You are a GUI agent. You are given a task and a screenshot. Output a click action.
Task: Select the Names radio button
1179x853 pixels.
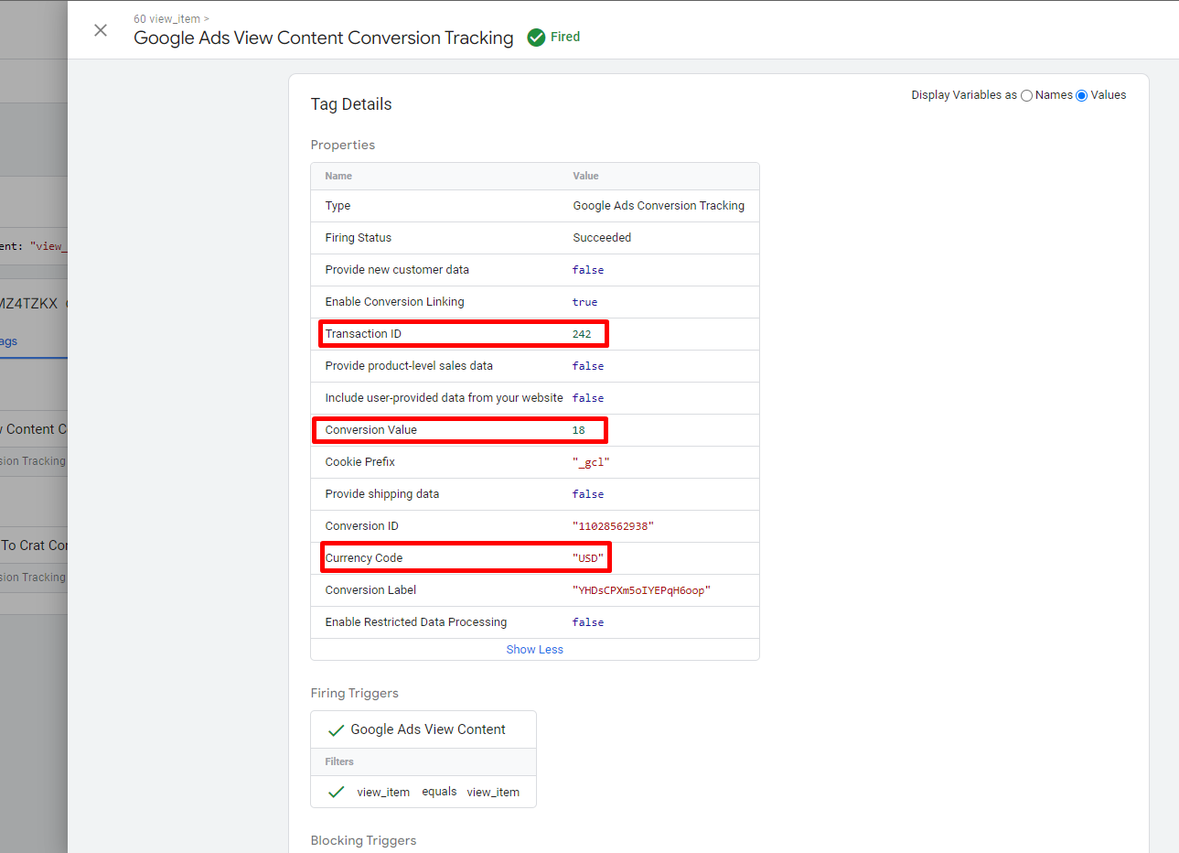pyautogui.click(x=1026, y=95)
